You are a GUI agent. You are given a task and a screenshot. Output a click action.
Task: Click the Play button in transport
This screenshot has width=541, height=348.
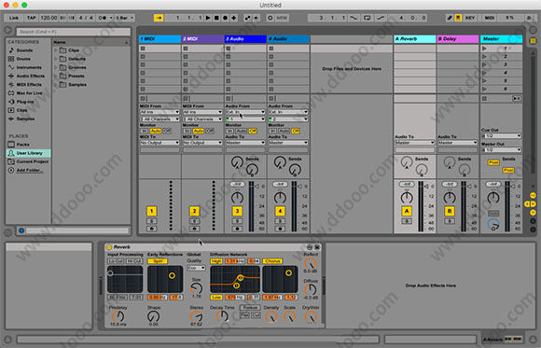(208, 18)
